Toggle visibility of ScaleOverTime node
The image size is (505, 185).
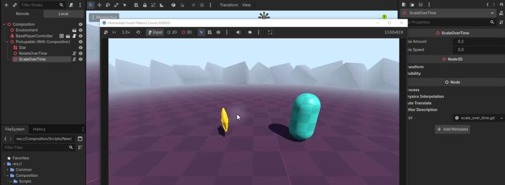click(x=80, y=59)
